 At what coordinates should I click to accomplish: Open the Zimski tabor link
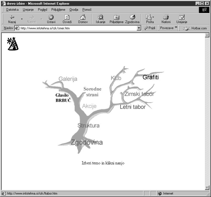(139, 94)
